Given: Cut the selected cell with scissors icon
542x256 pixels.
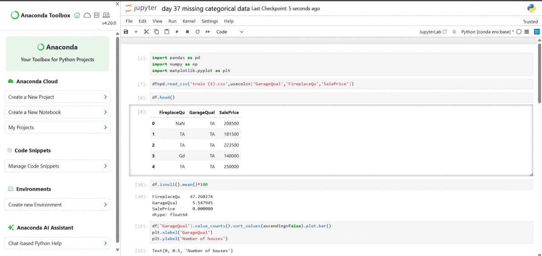Looking at the screenshot, I should [x=146, y=32].
